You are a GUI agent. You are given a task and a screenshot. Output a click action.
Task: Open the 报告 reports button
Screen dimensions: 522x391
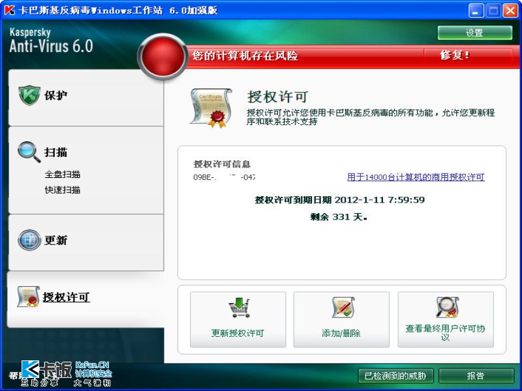476,376
